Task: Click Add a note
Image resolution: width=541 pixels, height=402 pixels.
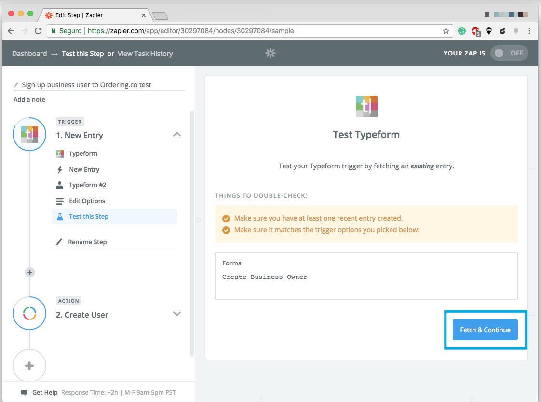Action: [x=29, y=99]
